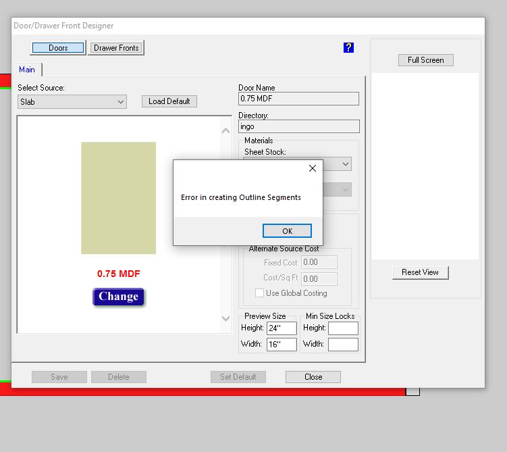Close the designer with the Close button

click(x=313, y=377)
